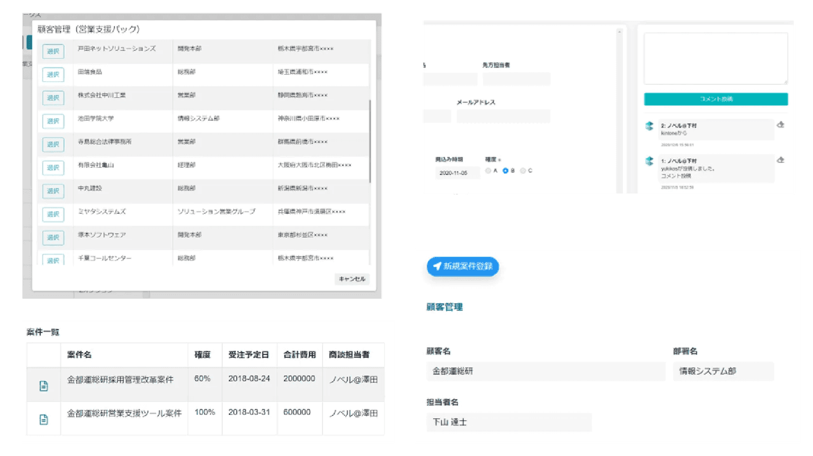Click 選択 for 田端食品
The width and height of the screenshot is (813, 456).
click(x=53, y=75)
